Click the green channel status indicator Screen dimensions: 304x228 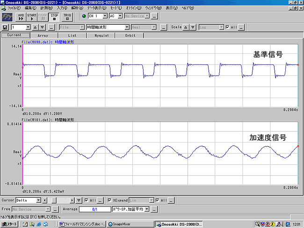[x=84, y=16]
